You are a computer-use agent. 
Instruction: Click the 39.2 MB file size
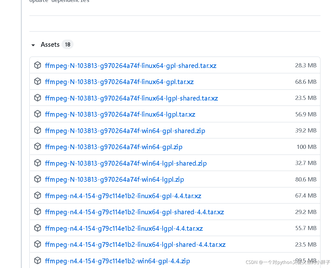pos(306,130)
